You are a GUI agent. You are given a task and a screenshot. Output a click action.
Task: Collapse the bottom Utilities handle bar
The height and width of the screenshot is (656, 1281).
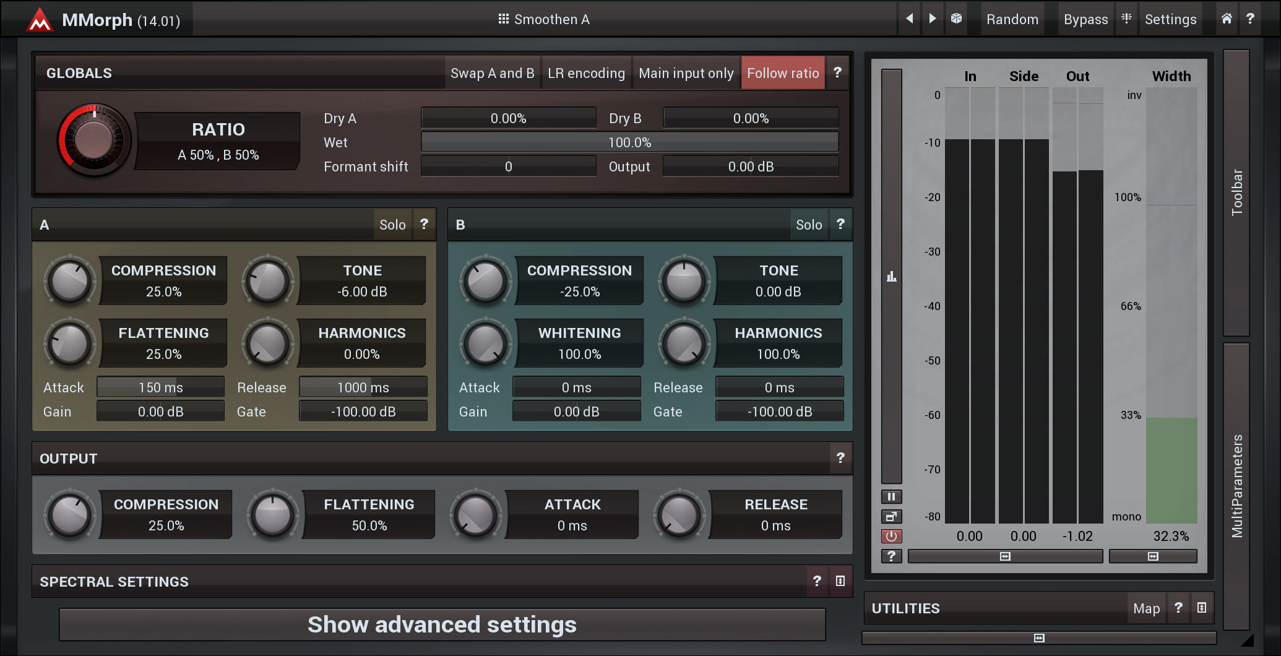point(1039,637)
